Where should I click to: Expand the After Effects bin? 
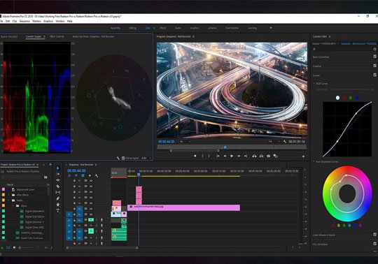(x=9, y=195)
